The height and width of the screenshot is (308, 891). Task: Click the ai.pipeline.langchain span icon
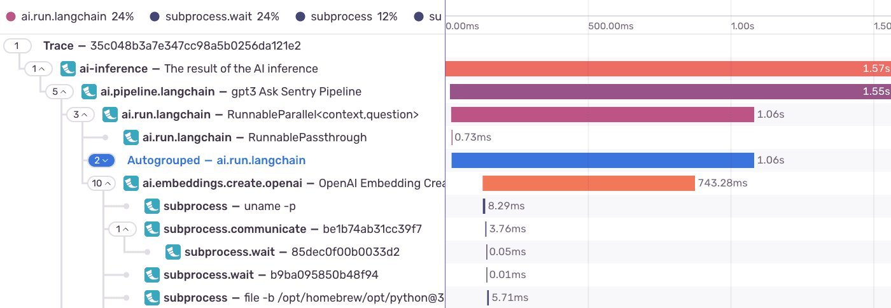point(90,92)
